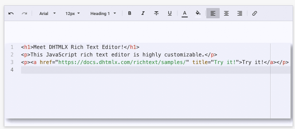
Task: Click the h1 heading code line
Action: tap(80, 47)
